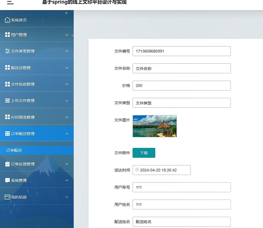
Task: Click inside the 价格 input field
Action: tap(181, 85)
